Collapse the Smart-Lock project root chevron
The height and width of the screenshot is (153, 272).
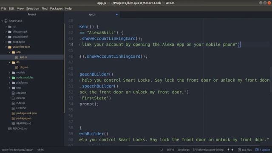tap(3, 21)
